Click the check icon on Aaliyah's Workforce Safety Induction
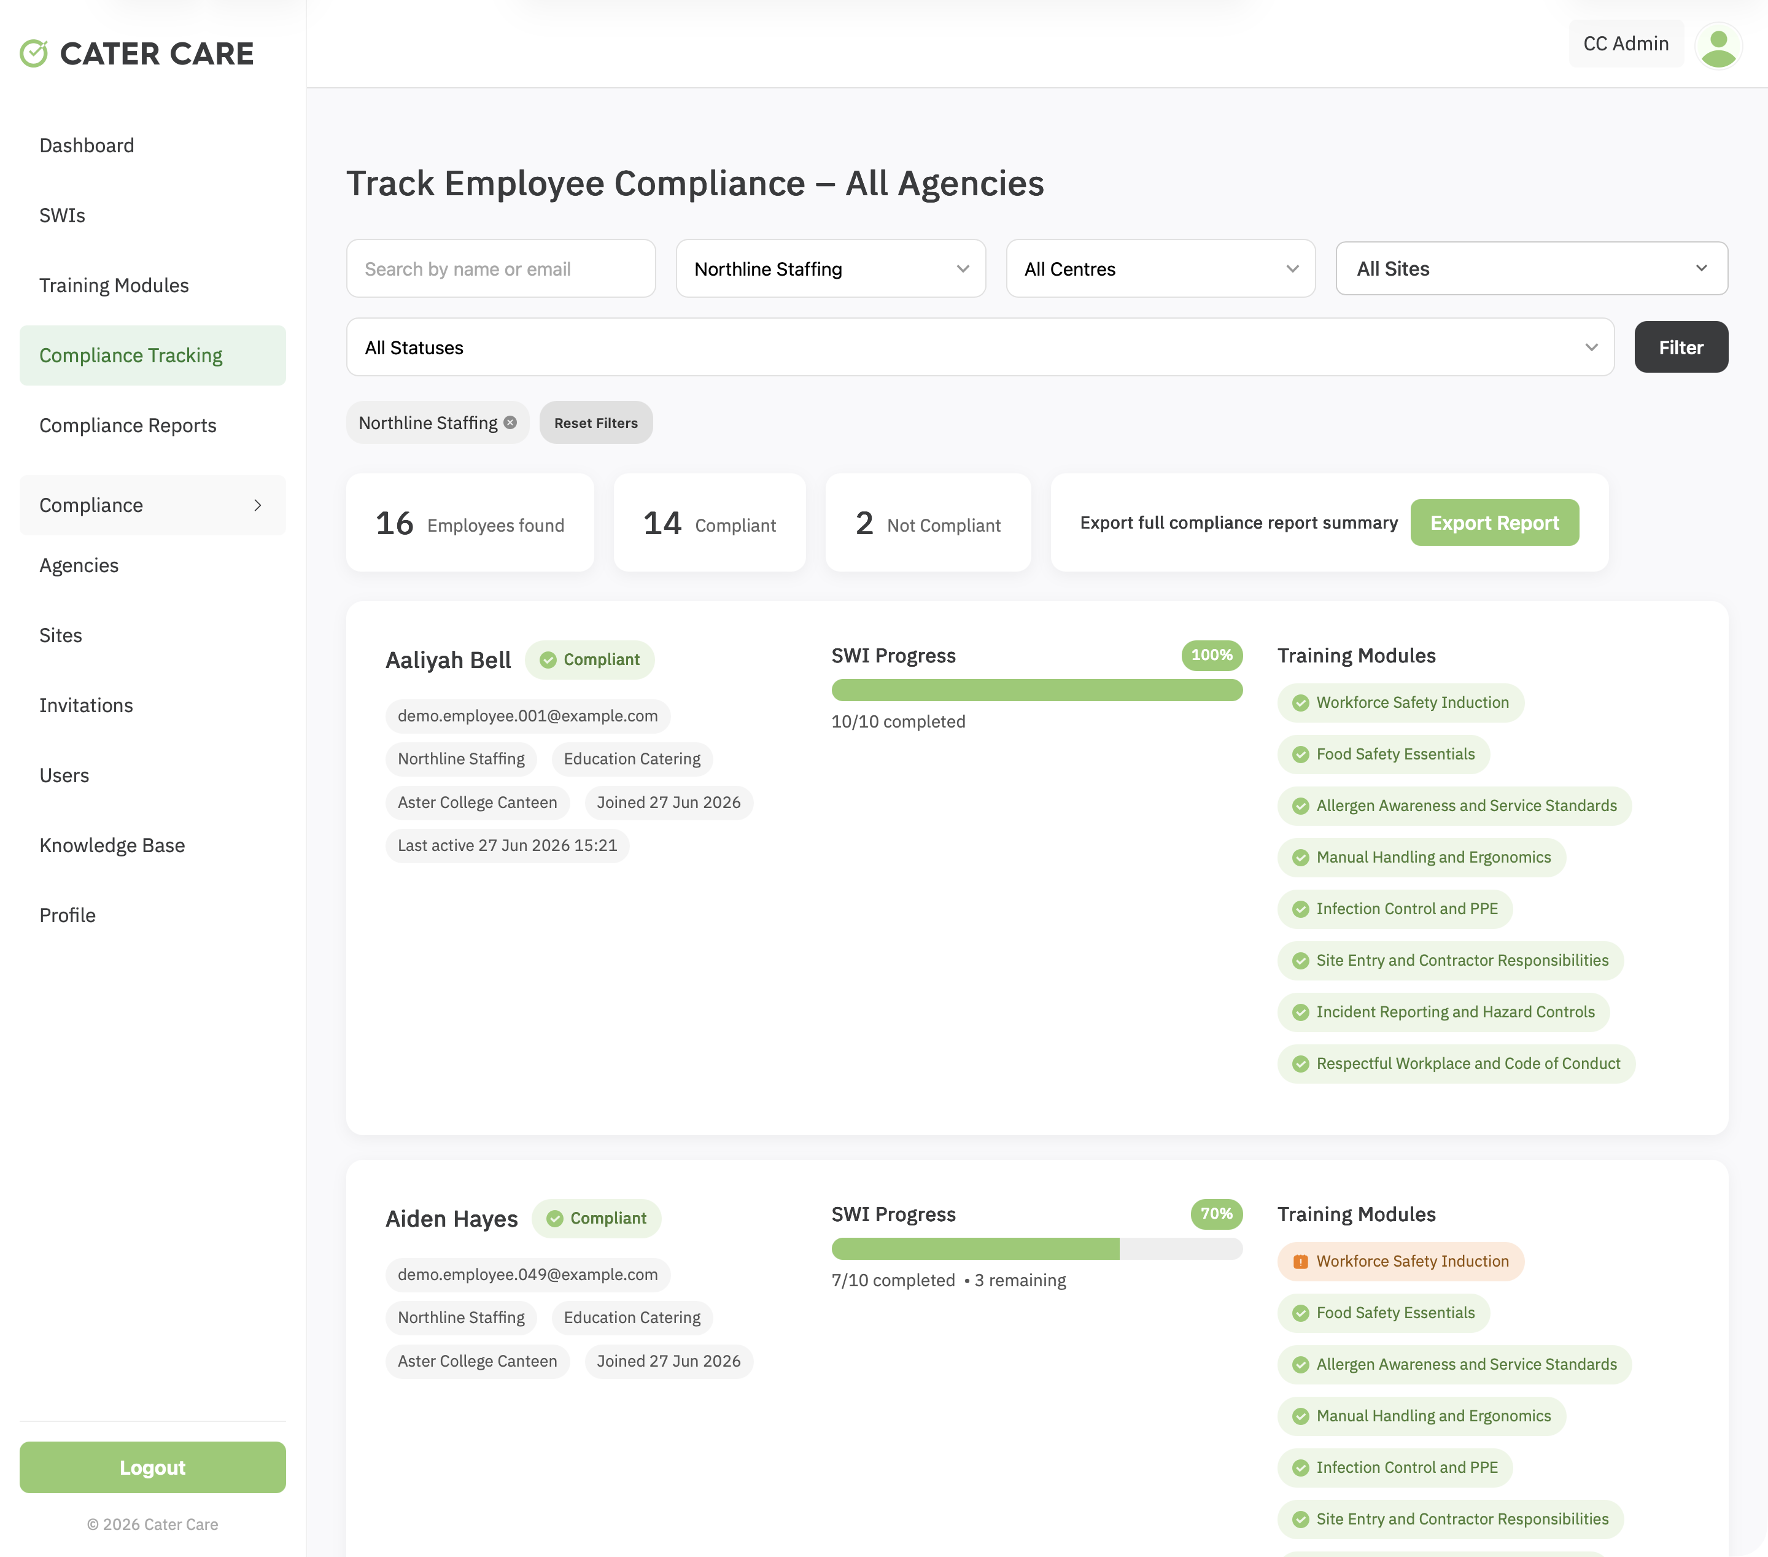The width and height of the screenshot is (1768, 1557). (x=1300, y=703)
